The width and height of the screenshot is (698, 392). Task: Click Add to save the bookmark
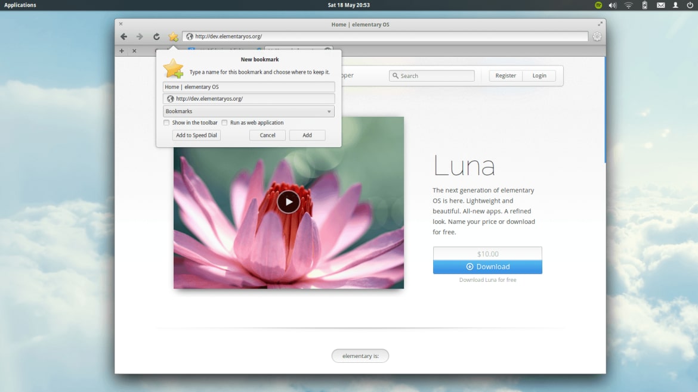coord(307,135)
